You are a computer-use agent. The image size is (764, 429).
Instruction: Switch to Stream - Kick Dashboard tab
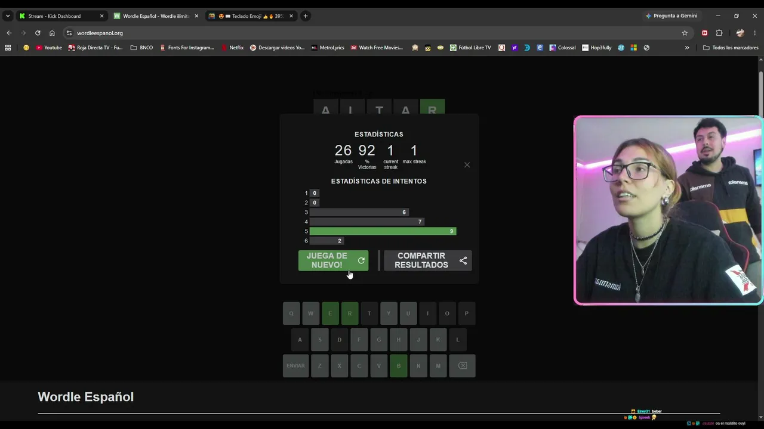(x=61, y=16)
